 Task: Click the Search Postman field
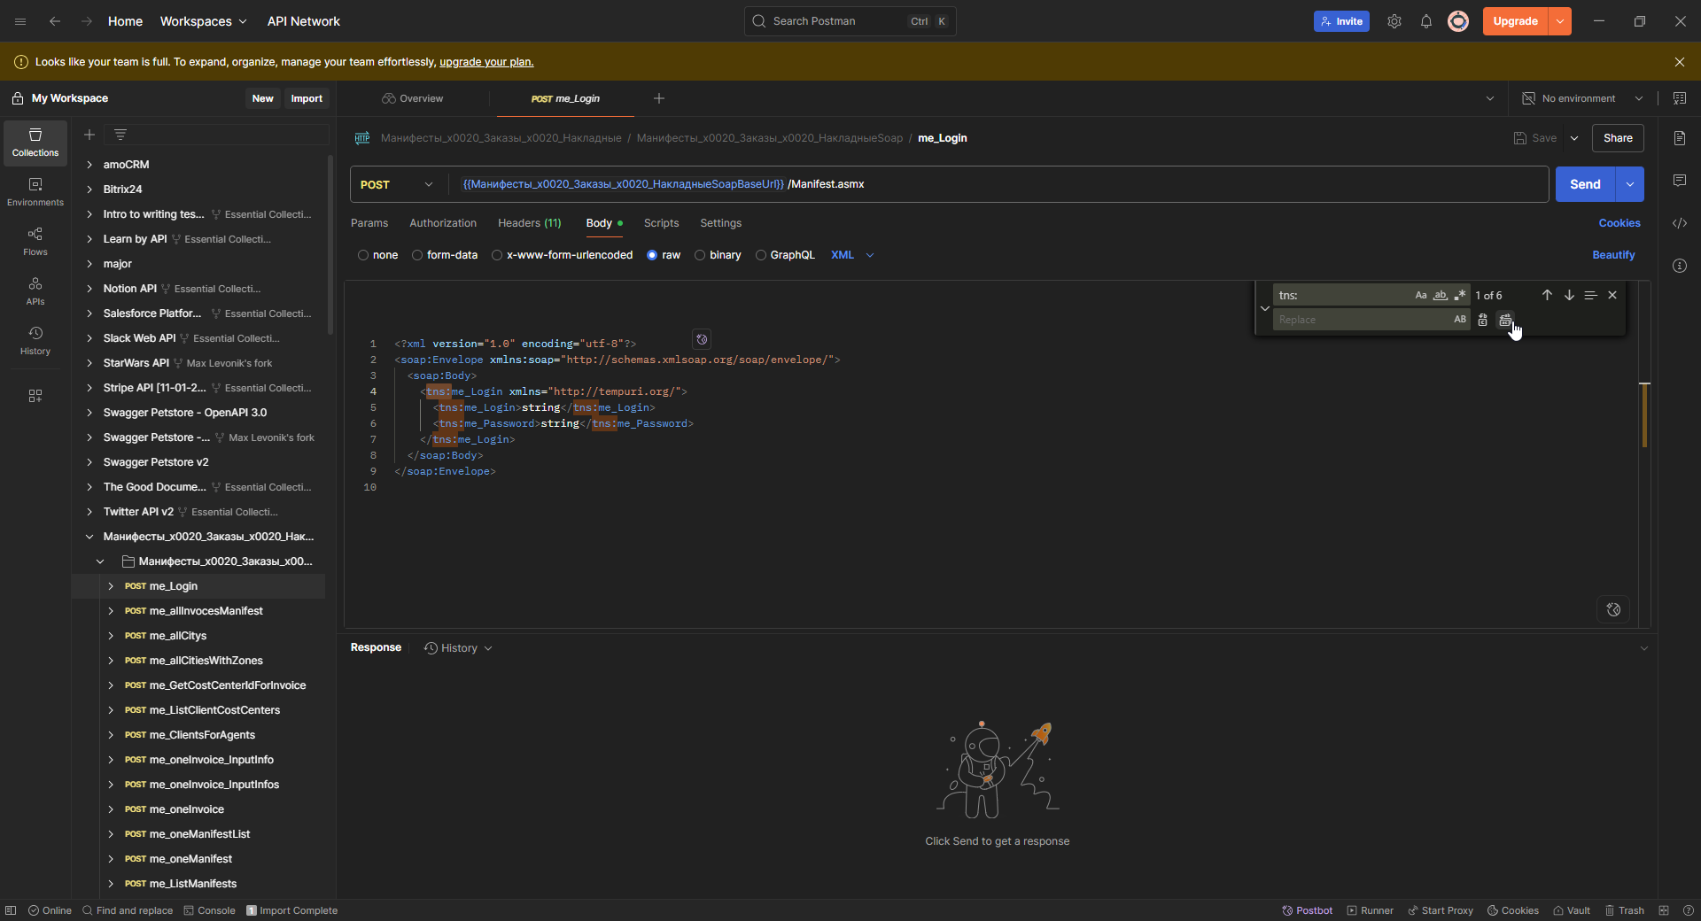(x=850, y=21)
